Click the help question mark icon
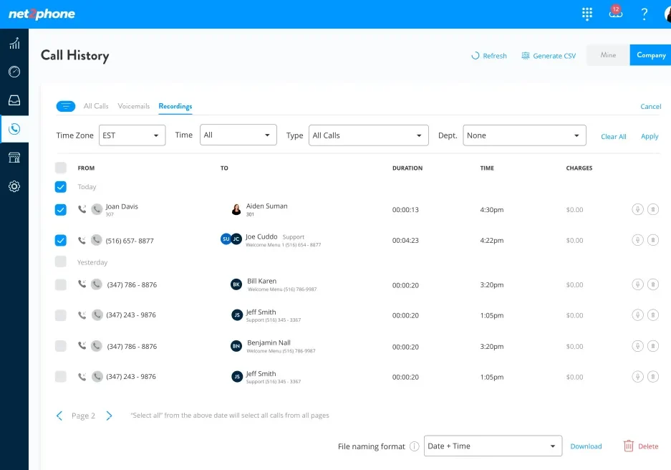Viewport: 671px width, 470px height. [645, 14]
